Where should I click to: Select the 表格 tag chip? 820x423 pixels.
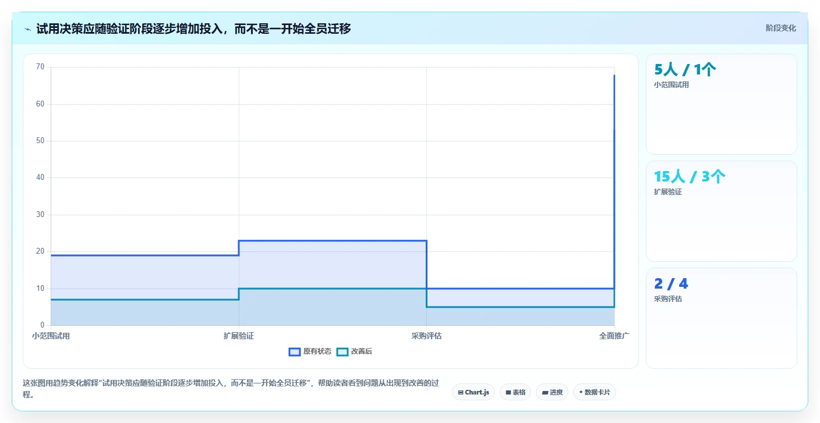[515, 392]
